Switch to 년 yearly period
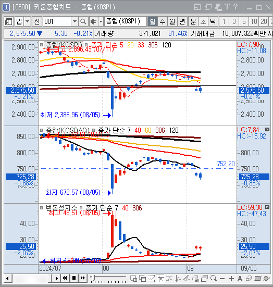 click(x=182, y=21)
